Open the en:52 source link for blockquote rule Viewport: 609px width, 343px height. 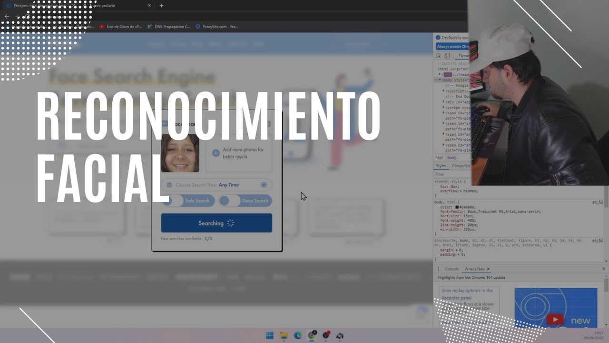click(598, 241)
